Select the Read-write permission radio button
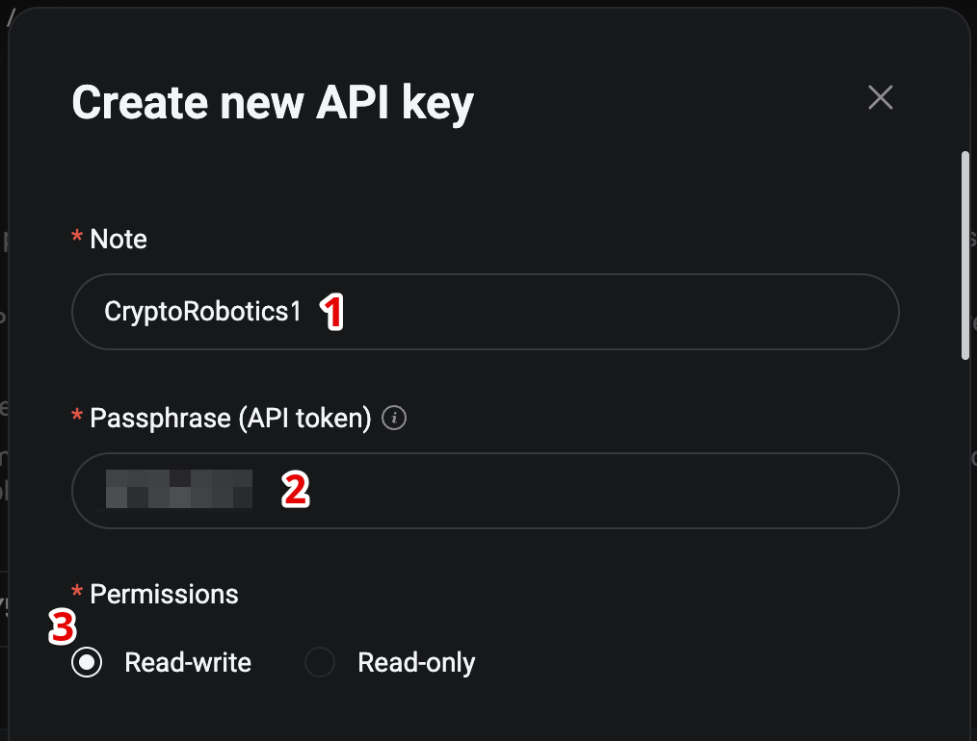Screen dimensions: 977x741 87,662
